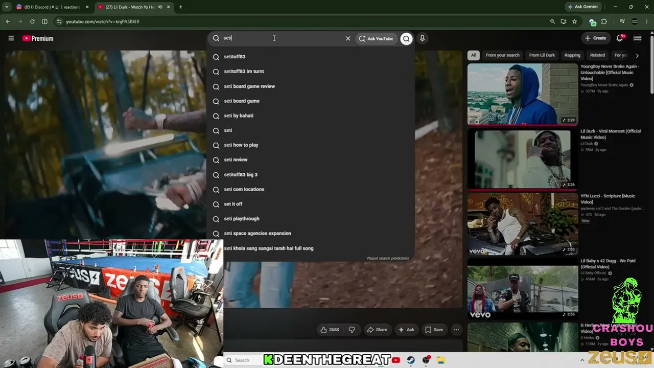Image resolution: width=654 pixels, height=368 pixels.
Task: Open the Steam app on the taskbar
Action: coord(411,360)
